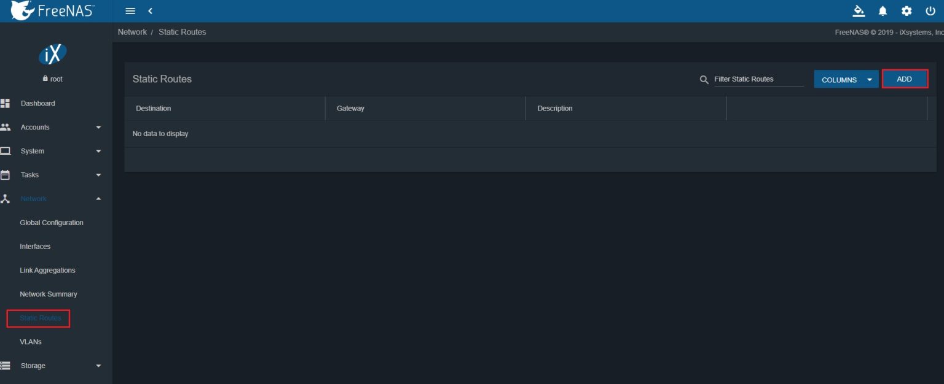The image size is (944, 384).
Task: Click the settings gear icon
Action: [x=906, y=10]
